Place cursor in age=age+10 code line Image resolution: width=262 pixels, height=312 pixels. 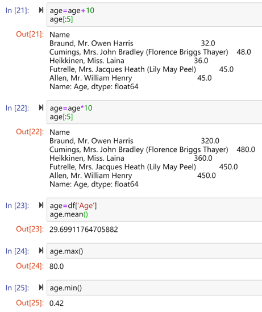[x=72, y=11]
